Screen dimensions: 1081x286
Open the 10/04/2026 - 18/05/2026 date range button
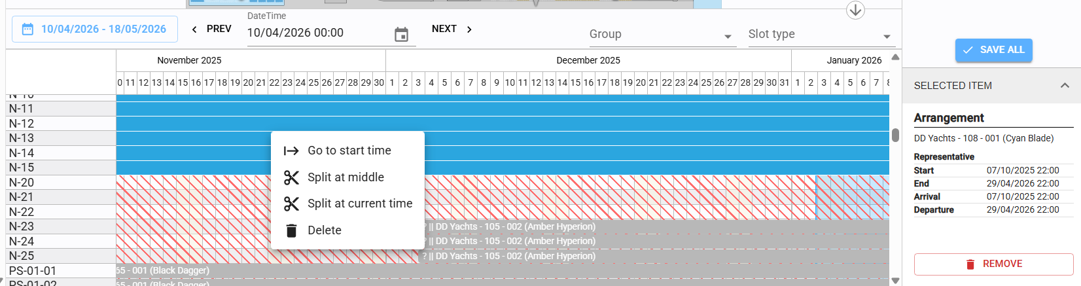[x=95, y=29]
